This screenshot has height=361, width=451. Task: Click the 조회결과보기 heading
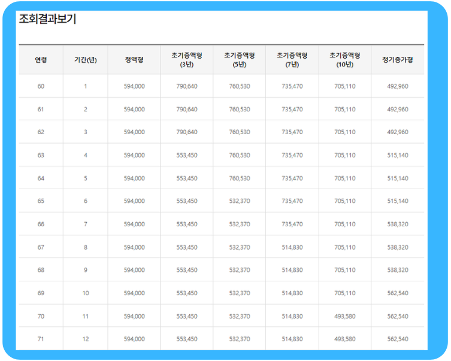(47, 19)
